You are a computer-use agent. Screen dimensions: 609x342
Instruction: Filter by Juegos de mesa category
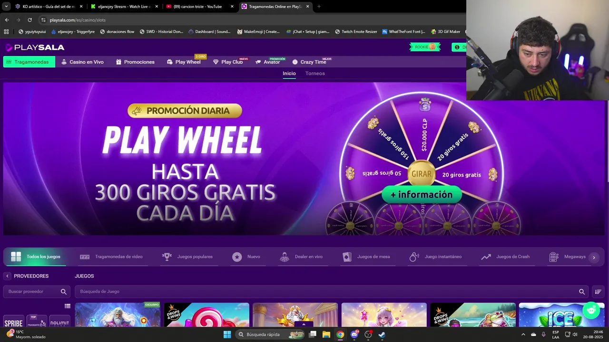pyautogui.click(x=366, y=256)
